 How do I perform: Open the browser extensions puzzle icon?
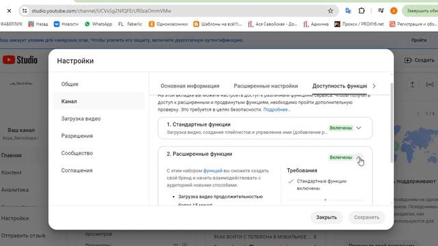pyautogui.click(x=361, y=11)
